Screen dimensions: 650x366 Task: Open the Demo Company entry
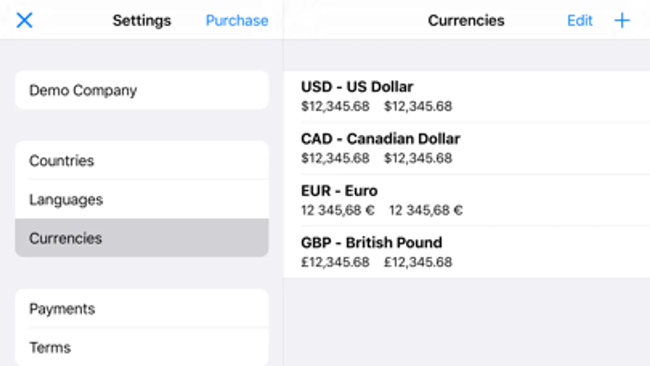tap(141, 90)
